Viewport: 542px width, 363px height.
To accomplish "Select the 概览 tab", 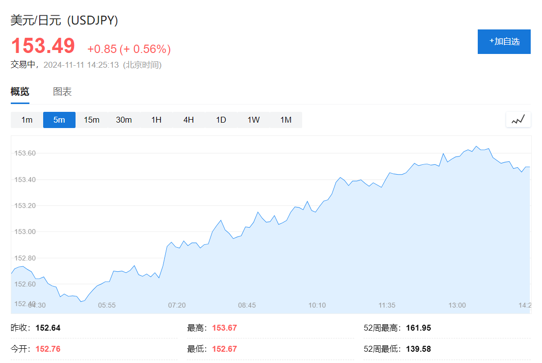I will pyautogui.click(x=20, y=92).
